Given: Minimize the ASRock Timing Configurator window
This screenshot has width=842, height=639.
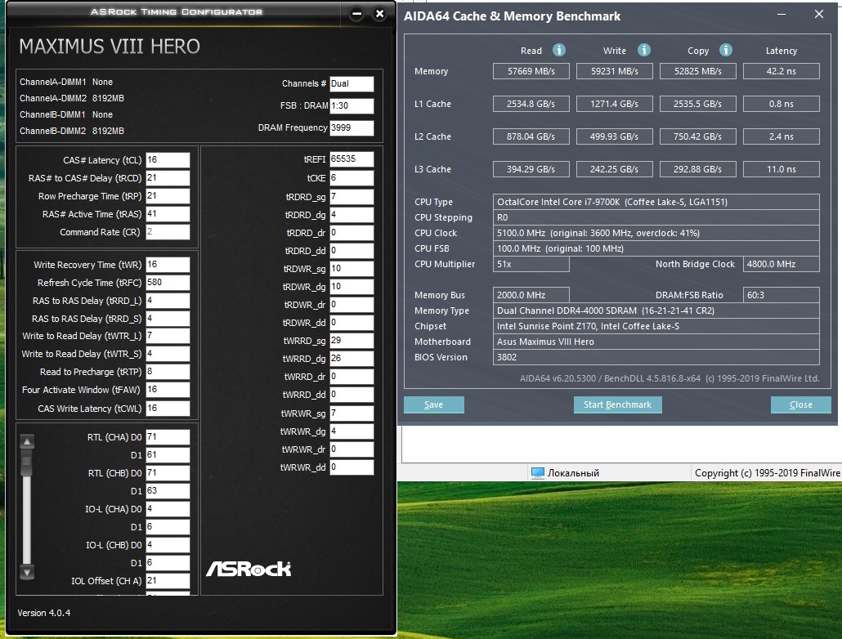Looking at the screenshot, I should click(x=356, y=15).
